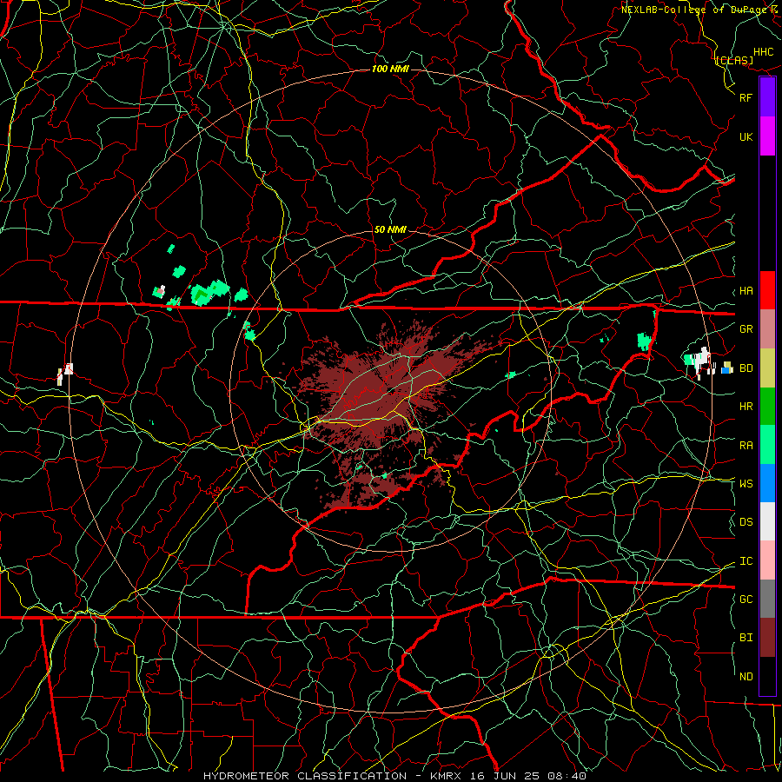Viewport: 782px width, 782px height.
Task: Click the brown BI legend swatch
Action: pos(767,638)
